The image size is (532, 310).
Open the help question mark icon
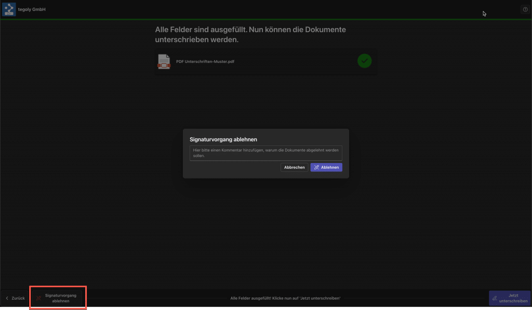point(525,9)
